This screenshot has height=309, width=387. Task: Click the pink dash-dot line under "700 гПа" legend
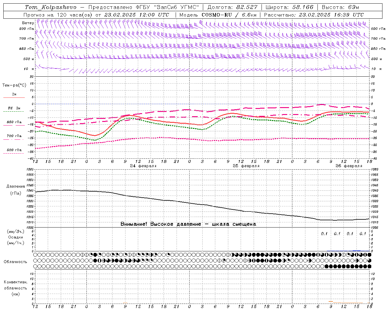[x=14, y=139]
